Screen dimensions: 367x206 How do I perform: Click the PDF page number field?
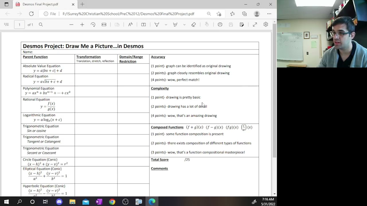[19, 25]
